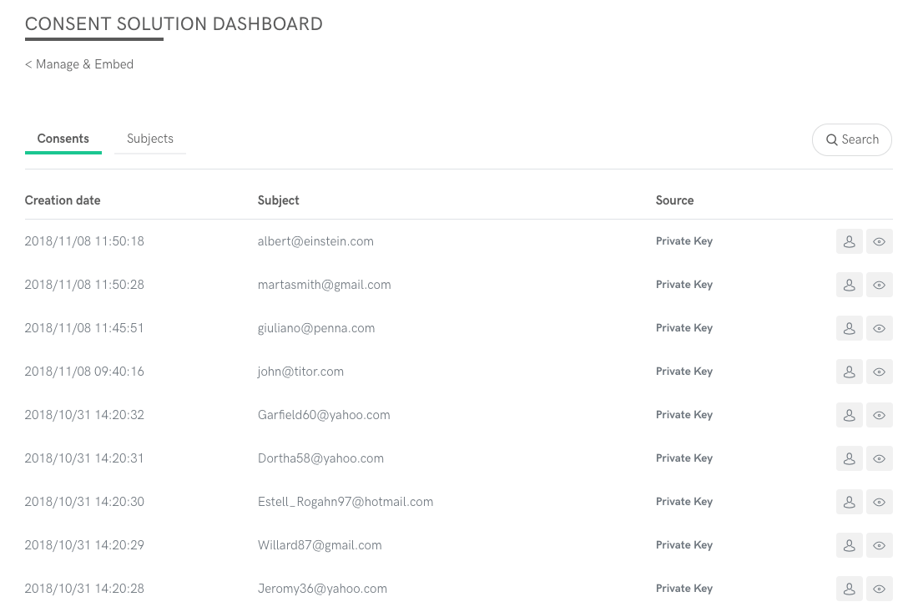Select the albert@einstein.com row entry

[315, 241]
